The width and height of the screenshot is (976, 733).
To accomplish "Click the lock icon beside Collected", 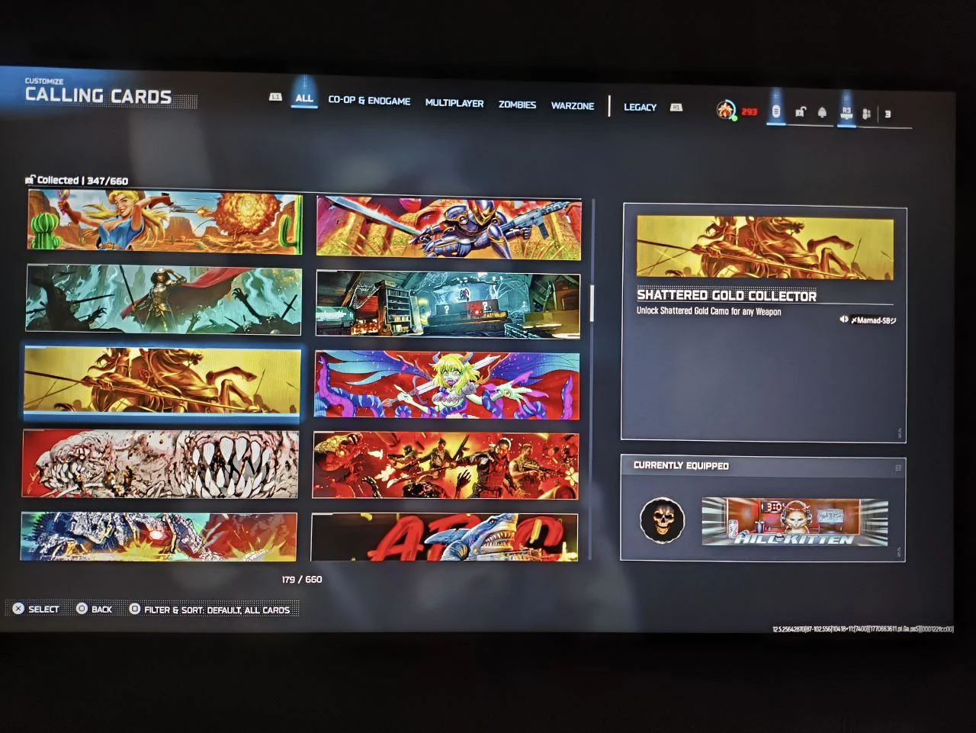I will [x=30, y=180].
